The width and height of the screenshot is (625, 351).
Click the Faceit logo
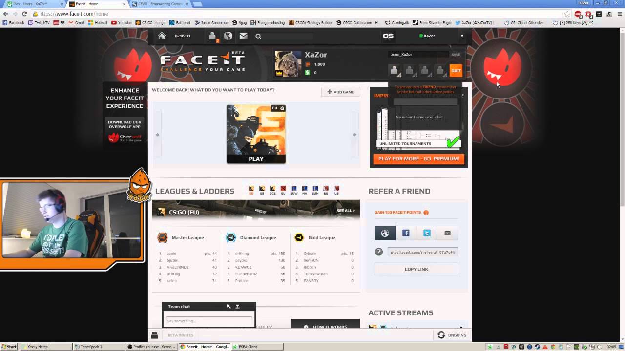coord(203,61)
